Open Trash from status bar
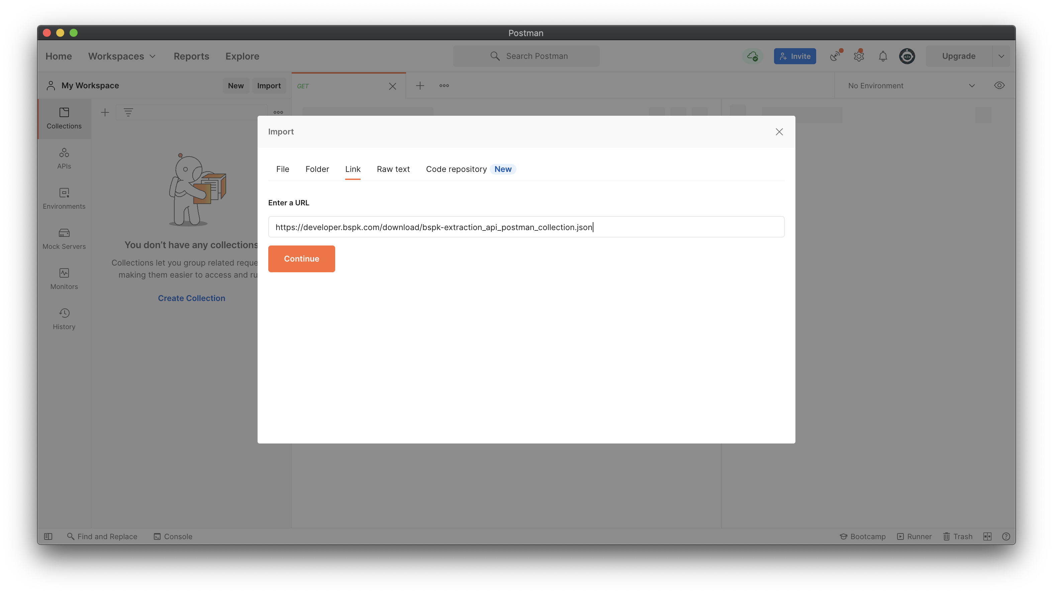The width and height of the screenshot is (1053, 594). pos(958,536)
